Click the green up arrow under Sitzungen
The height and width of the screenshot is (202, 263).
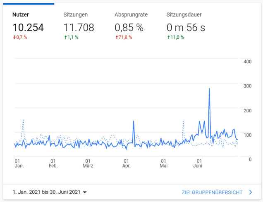point(65,38)
